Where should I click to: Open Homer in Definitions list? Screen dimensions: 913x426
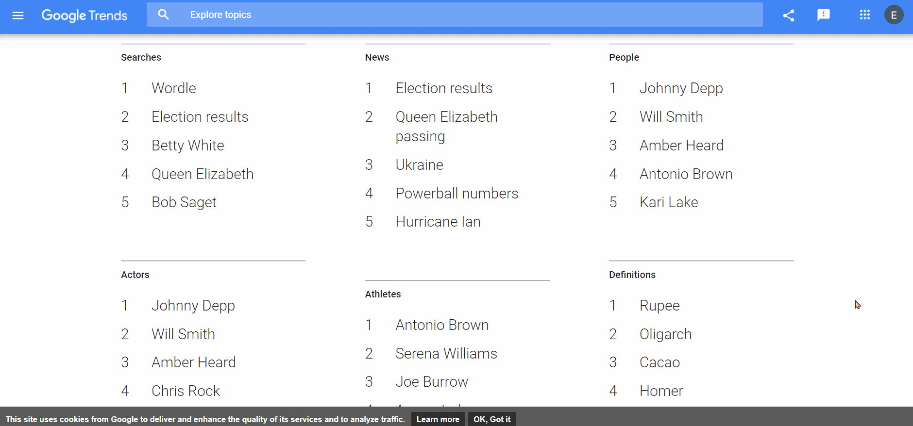pos(661,391)
